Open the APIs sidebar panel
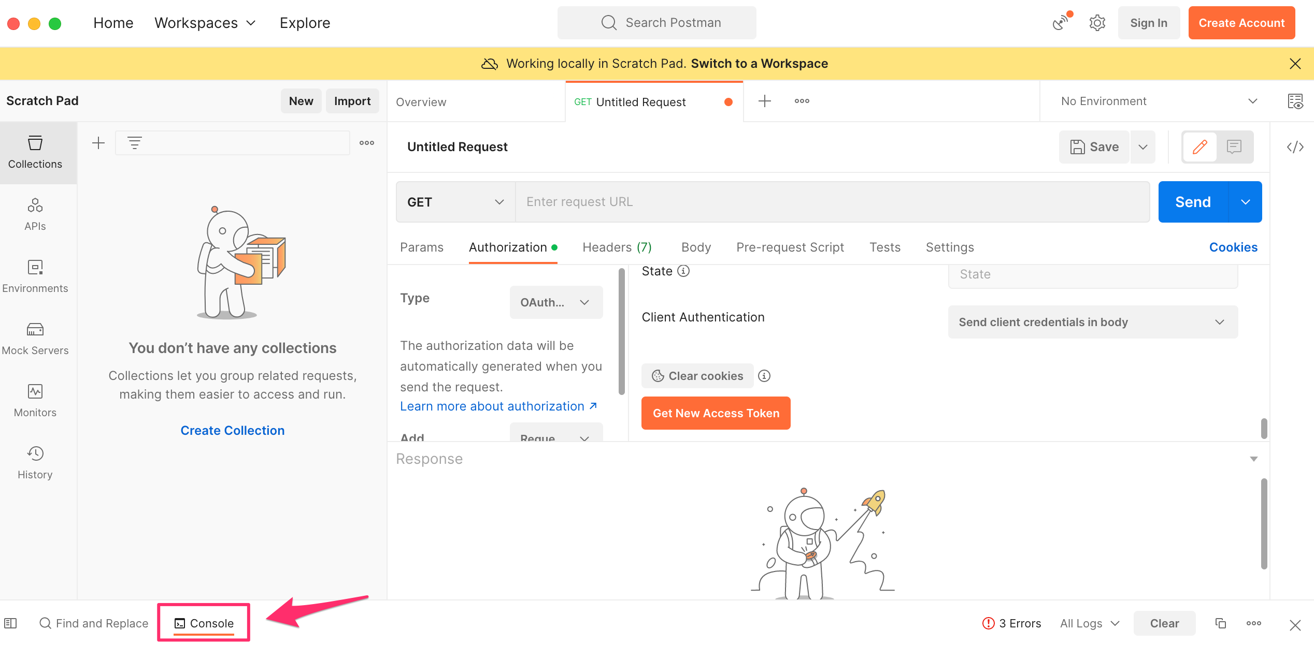Screen dimensions: 1314x645 [x=35, y=215]
